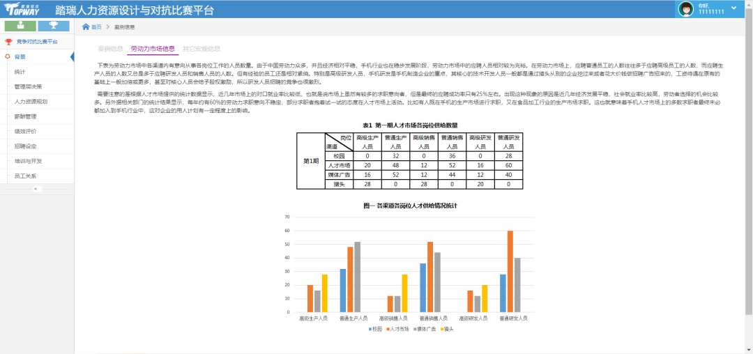The image size is (753, 354).
Task: Click the user avatar picture
Action: pos(686,9)
